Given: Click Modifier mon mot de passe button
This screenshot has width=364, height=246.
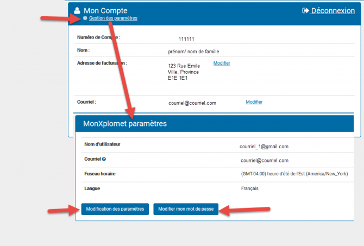Looking at the screenshot, I should click(186, 209).
